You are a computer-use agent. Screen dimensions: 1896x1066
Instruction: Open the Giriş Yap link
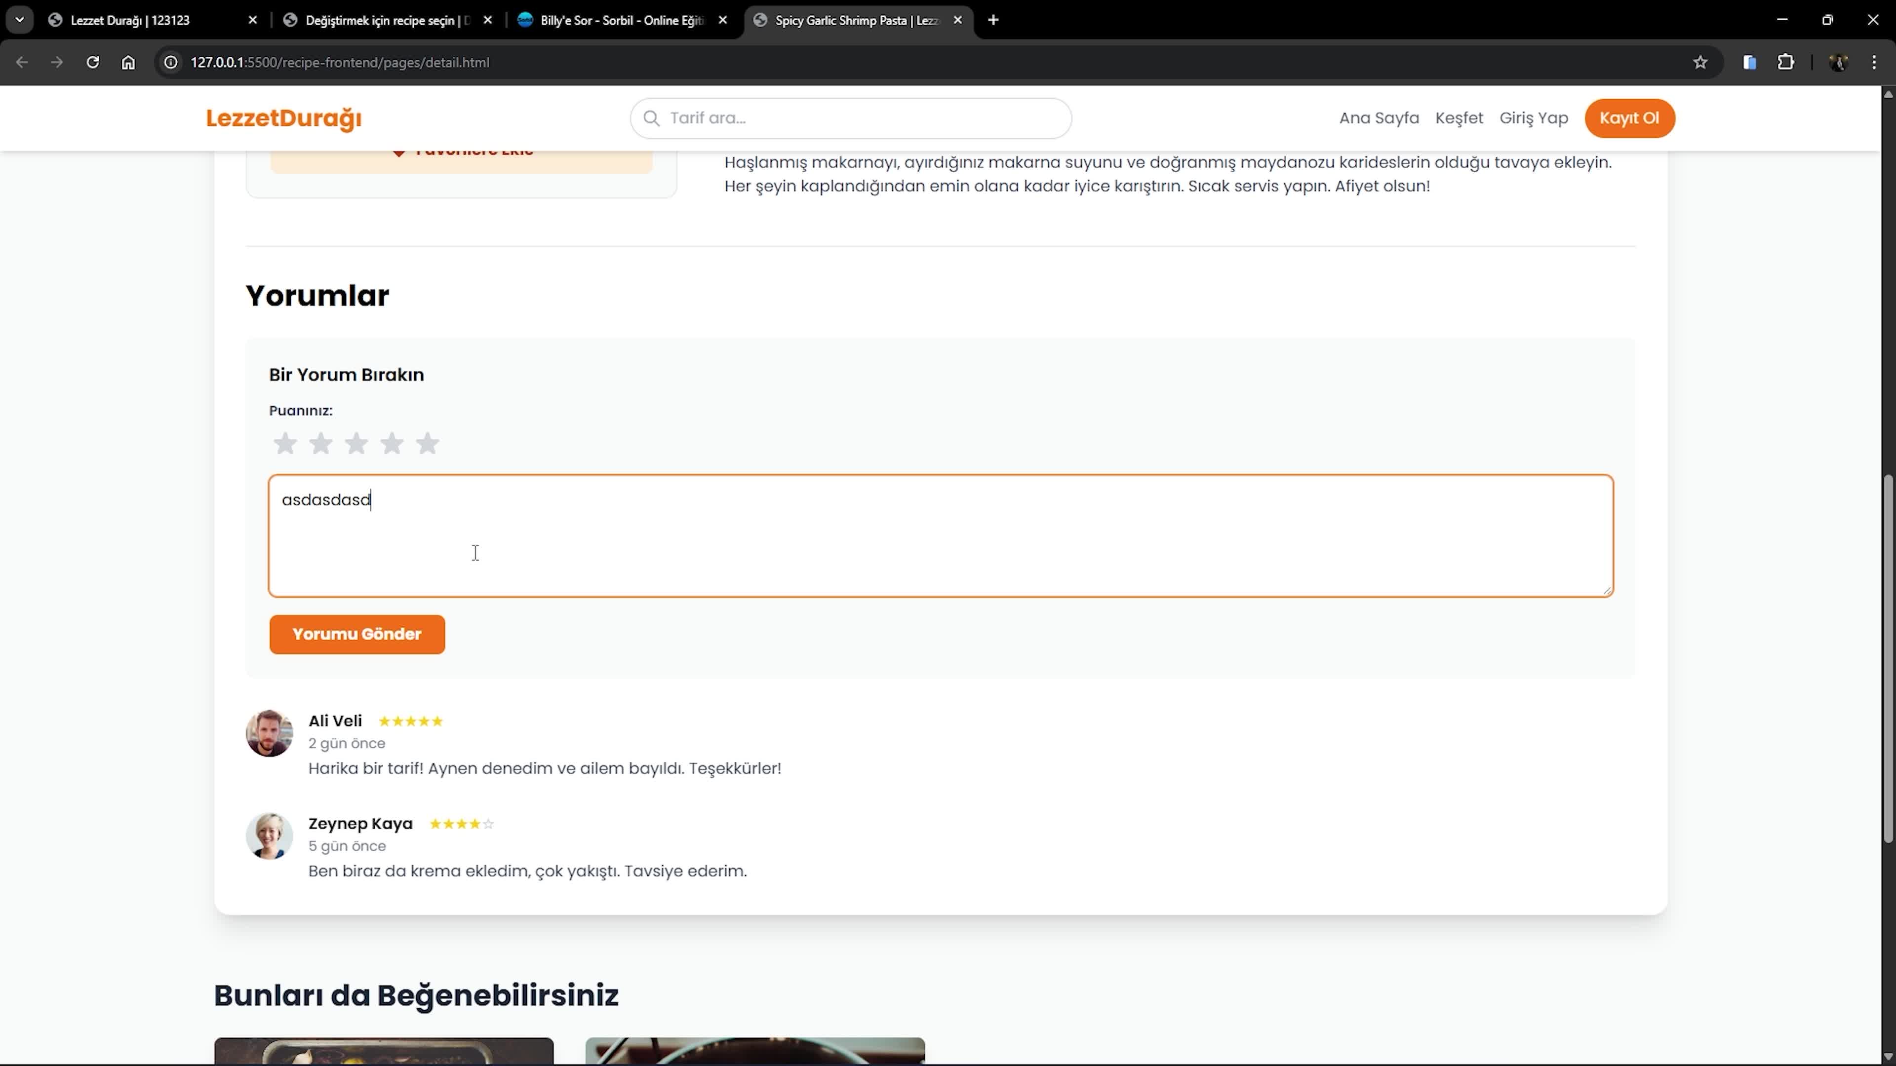click(x=1534, y=118)
